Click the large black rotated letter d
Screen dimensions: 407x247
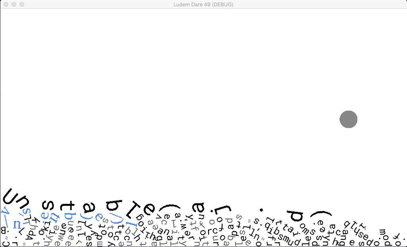point(295,215)
